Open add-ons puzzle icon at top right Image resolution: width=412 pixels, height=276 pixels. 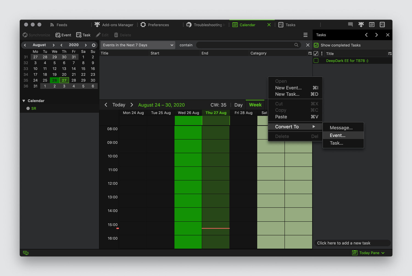coord(361,24)
